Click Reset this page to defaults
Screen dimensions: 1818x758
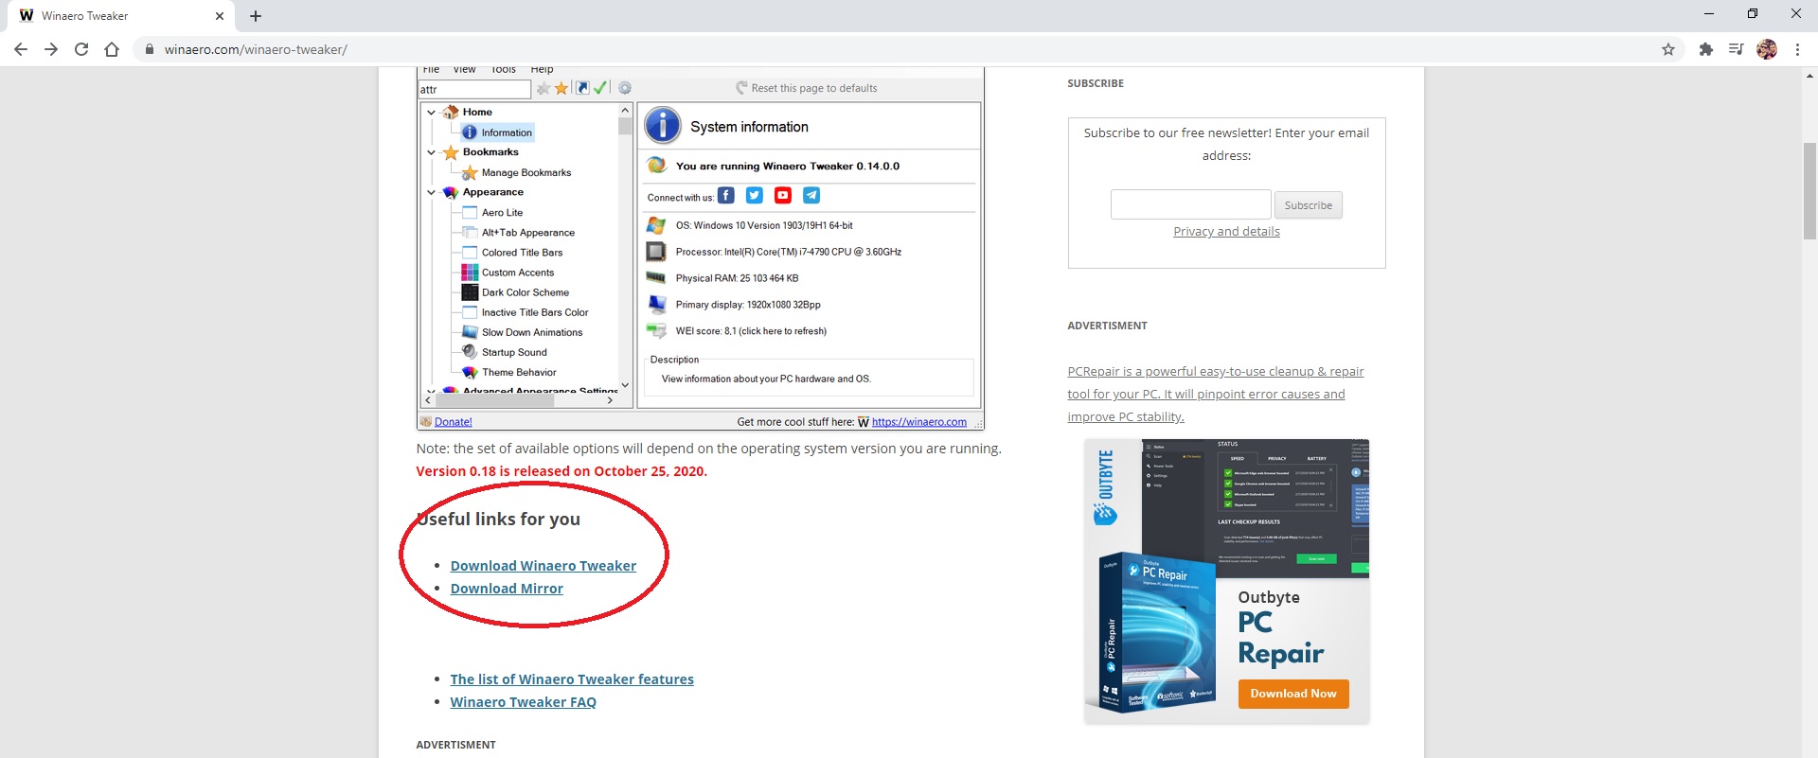[x=807, y=88]
